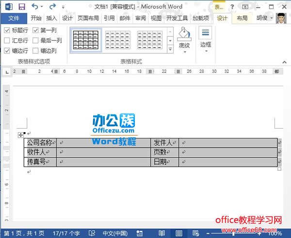Screen dimensions: 291x238
Task: Click the 公司名称 table cell
Action: click(x=40, y=143)
